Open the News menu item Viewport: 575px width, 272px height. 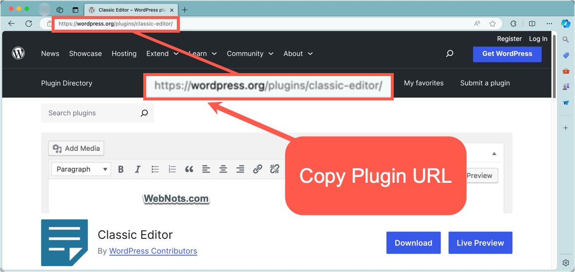click(x=50, y=54)
